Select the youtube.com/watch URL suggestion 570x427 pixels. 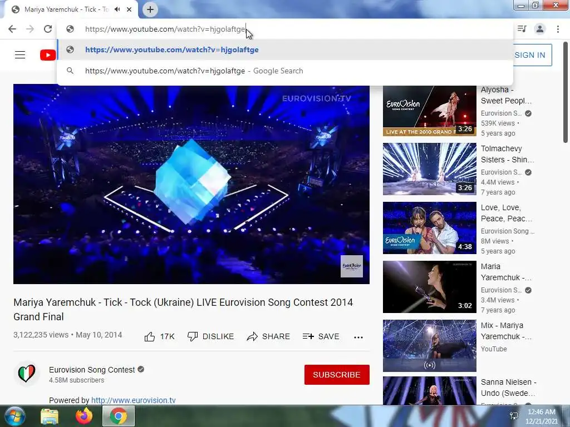(x=285, y=49)
